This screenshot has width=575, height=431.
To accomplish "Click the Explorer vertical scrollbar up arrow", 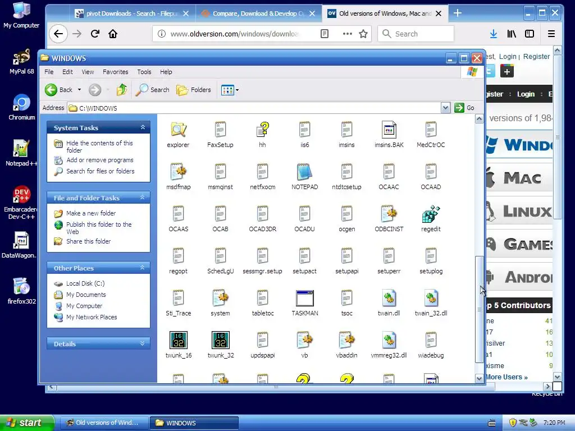I will point(480,119).
